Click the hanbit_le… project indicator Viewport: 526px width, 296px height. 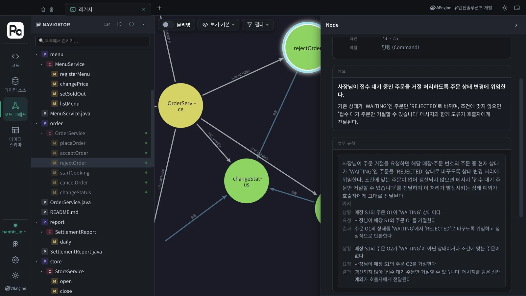[14, 229]
